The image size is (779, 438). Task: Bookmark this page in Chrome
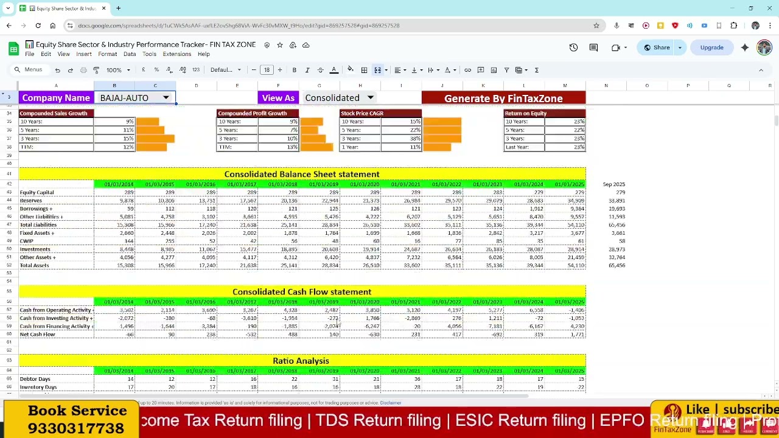pos(596,26)
